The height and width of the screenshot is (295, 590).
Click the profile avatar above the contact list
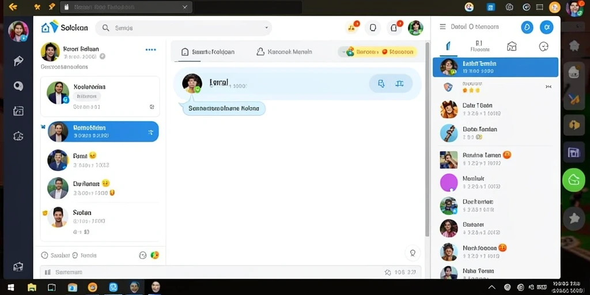coord(50,52)
